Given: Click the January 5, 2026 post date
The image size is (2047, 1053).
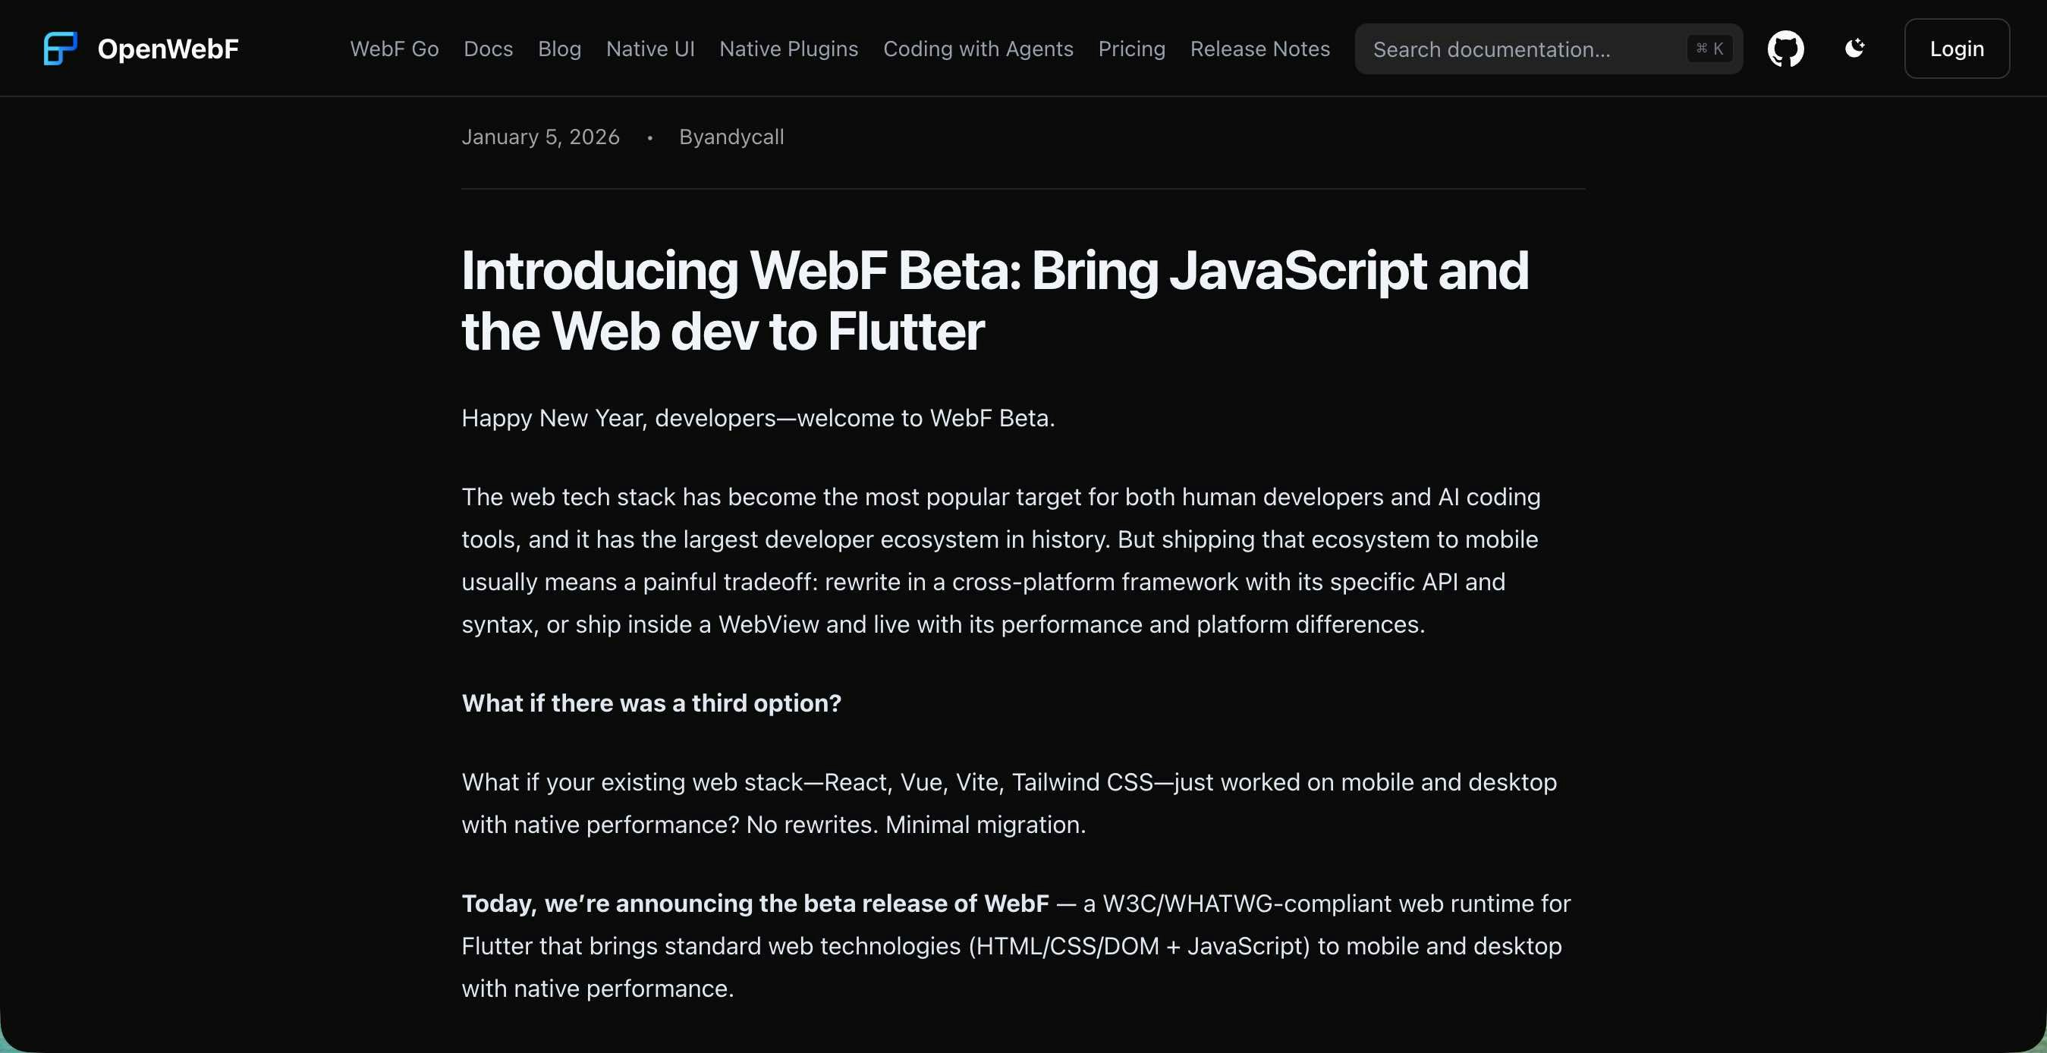Looking at the screenshot, I should (x=540, y=137).
